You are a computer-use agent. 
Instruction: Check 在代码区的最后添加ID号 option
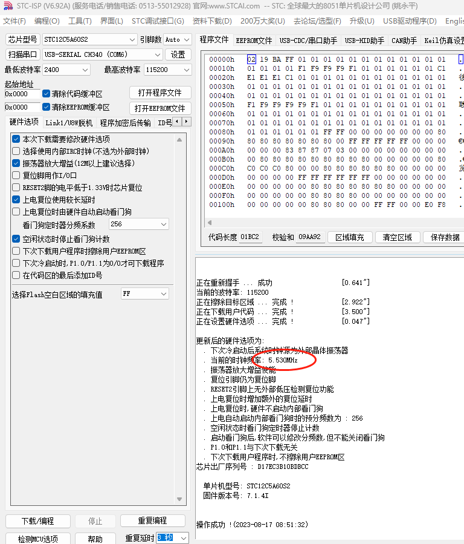(x=16, y=275)
